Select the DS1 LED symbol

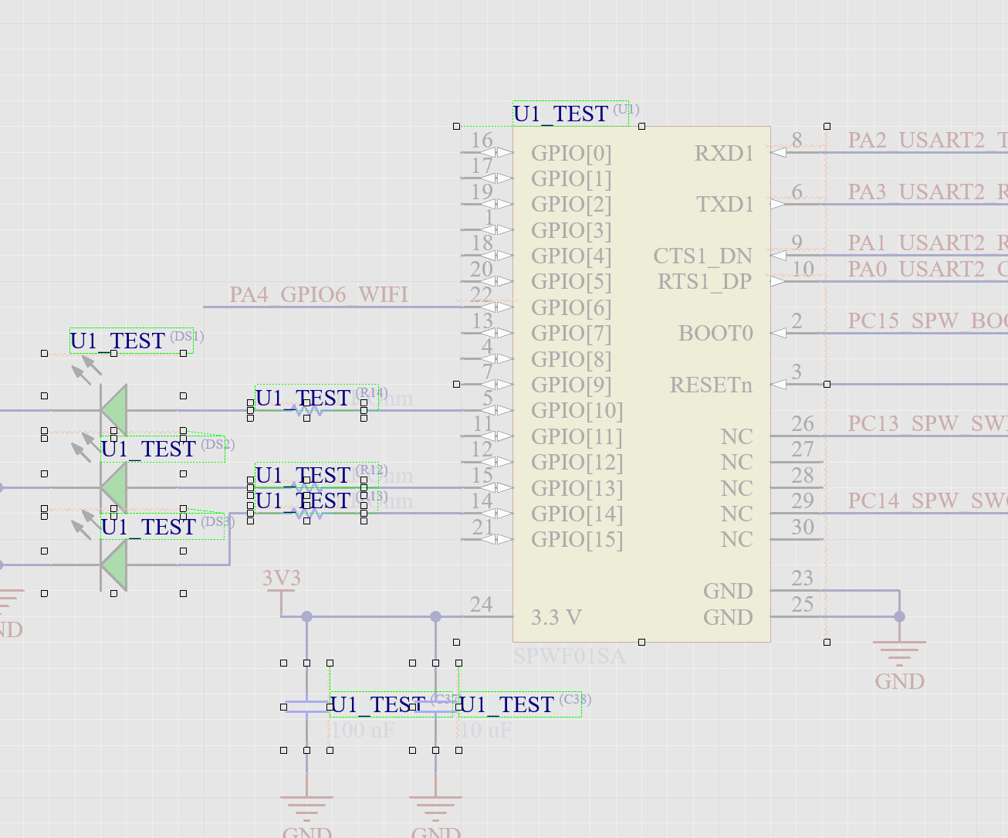113,409
